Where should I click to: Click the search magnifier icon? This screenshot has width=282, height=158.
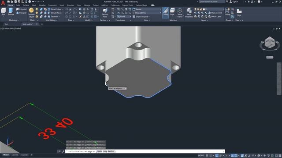227,2
